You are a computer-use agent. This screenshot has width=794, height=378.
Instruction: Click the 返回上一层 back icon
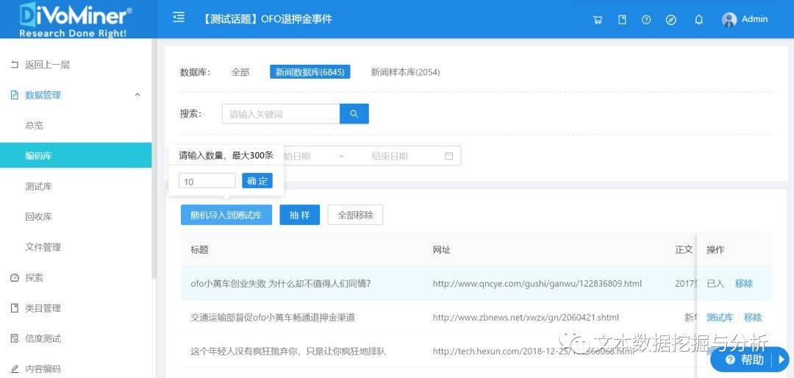pyautogui.click(x=15, y=65)
